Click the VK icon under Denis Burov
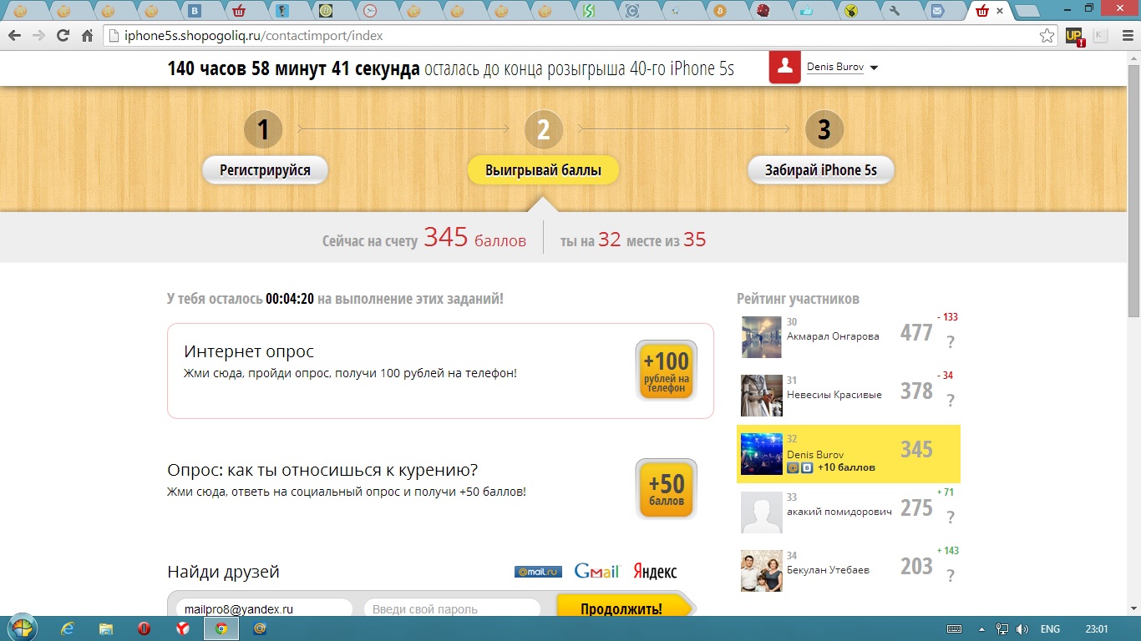Screen dimensions: 1141x641 pyautogui.click(x=807, y=468)
